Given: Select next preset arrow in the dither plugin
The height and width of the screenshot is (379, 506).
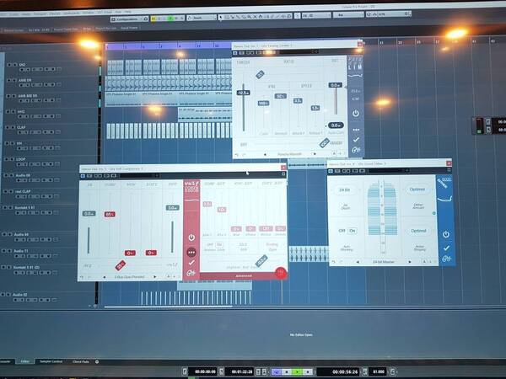Looking at the screenshot, I should tap(410, 262).
